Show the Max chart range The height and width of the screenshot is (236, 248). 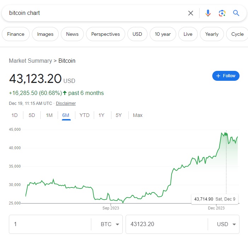click(138, 115)
